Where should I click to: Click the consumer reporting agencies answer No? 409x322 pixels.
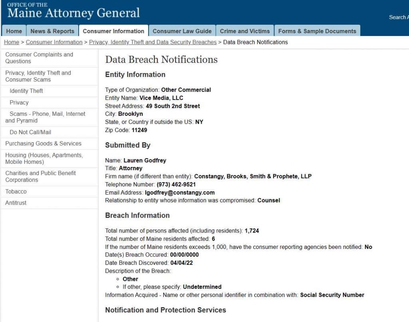[x=368, y=247]
